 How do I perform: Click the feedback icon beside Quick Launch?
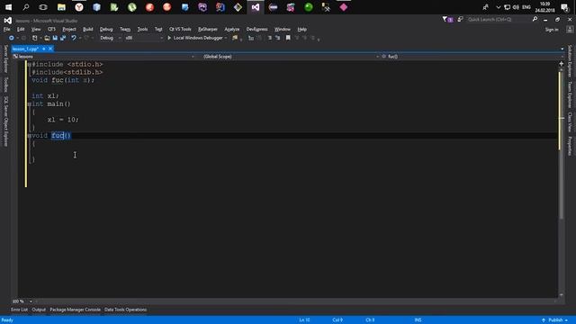[460, 19]
